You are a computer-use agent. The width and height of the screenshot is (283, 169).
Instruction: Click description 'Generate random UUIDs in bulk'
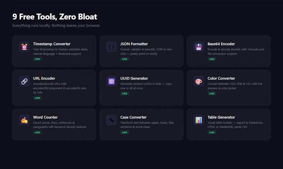(146, 86)
